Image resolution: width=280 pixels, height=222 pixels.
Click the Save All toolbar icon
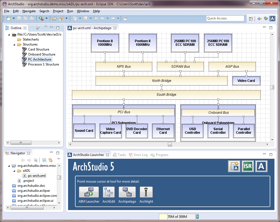[x=25, y=18]
